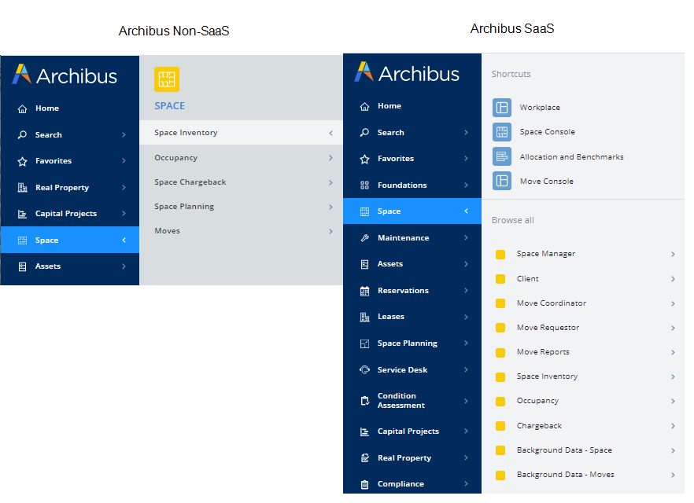Click the Foundations grid icon
Viewport: 694px width, 503px height.
pos(364,185)
